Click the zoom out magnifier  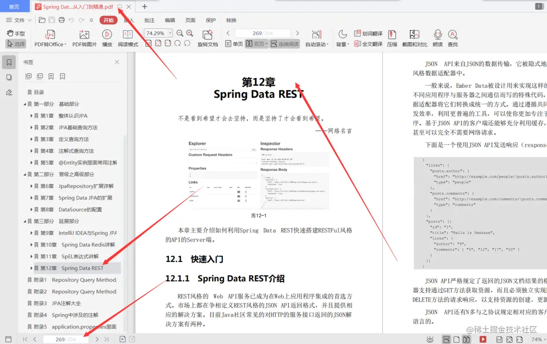180,33
